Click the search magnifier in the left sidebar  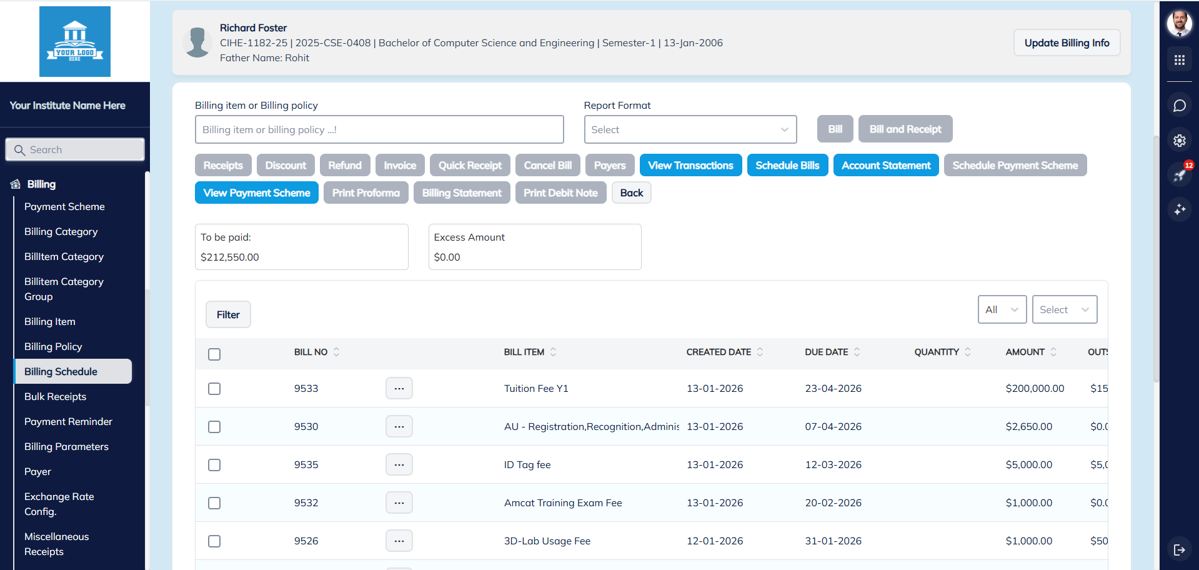[x=20, y=150]
